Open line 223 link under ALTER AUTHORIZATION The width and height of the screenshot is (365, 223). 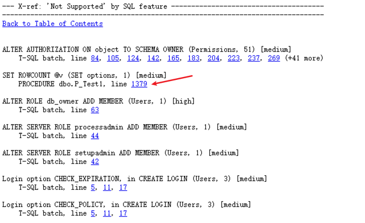click(234, 58)
